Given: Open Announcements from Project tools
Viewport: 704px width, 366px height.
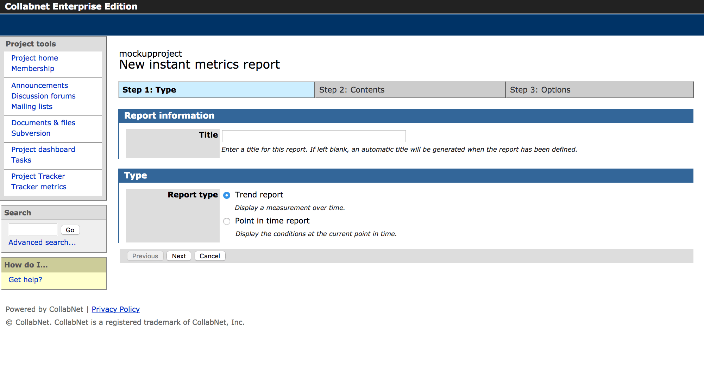Looking at the screenshot, I should pos(39,85).
